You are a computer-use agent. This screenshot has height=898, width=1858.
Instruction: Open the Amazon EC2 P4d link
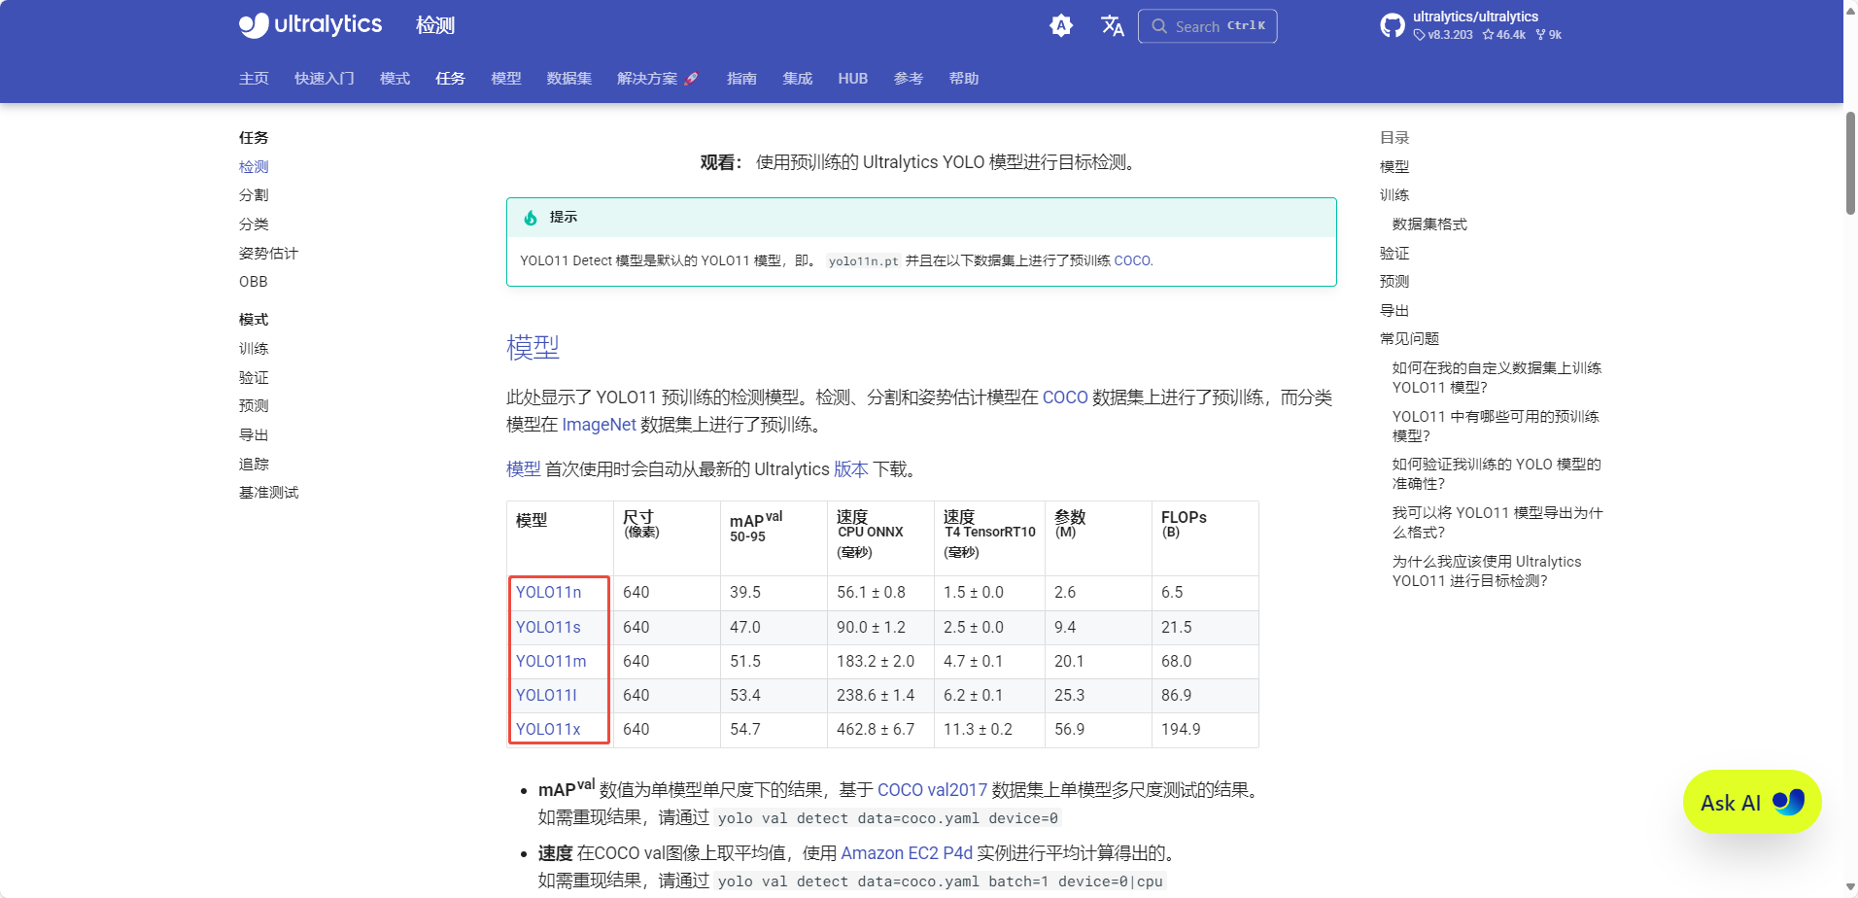tap(906, 852)
